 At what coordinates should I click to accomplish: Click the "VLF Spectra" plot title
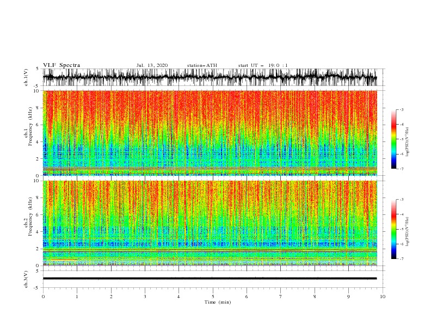[61, 65]
